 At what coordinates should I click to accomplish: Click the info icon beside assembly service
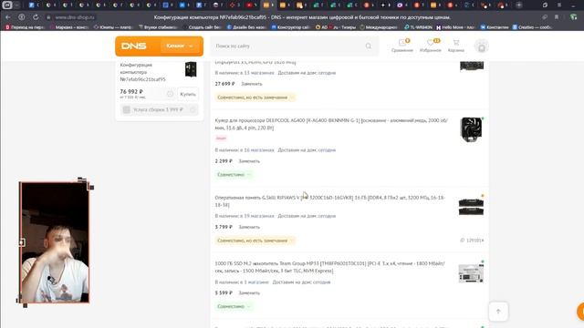(x=193, y=109)
